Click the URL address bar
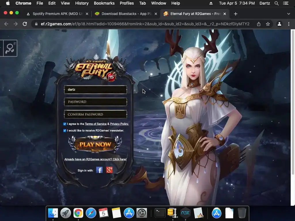This screenshot has width=295, height=221. [145, 24]
